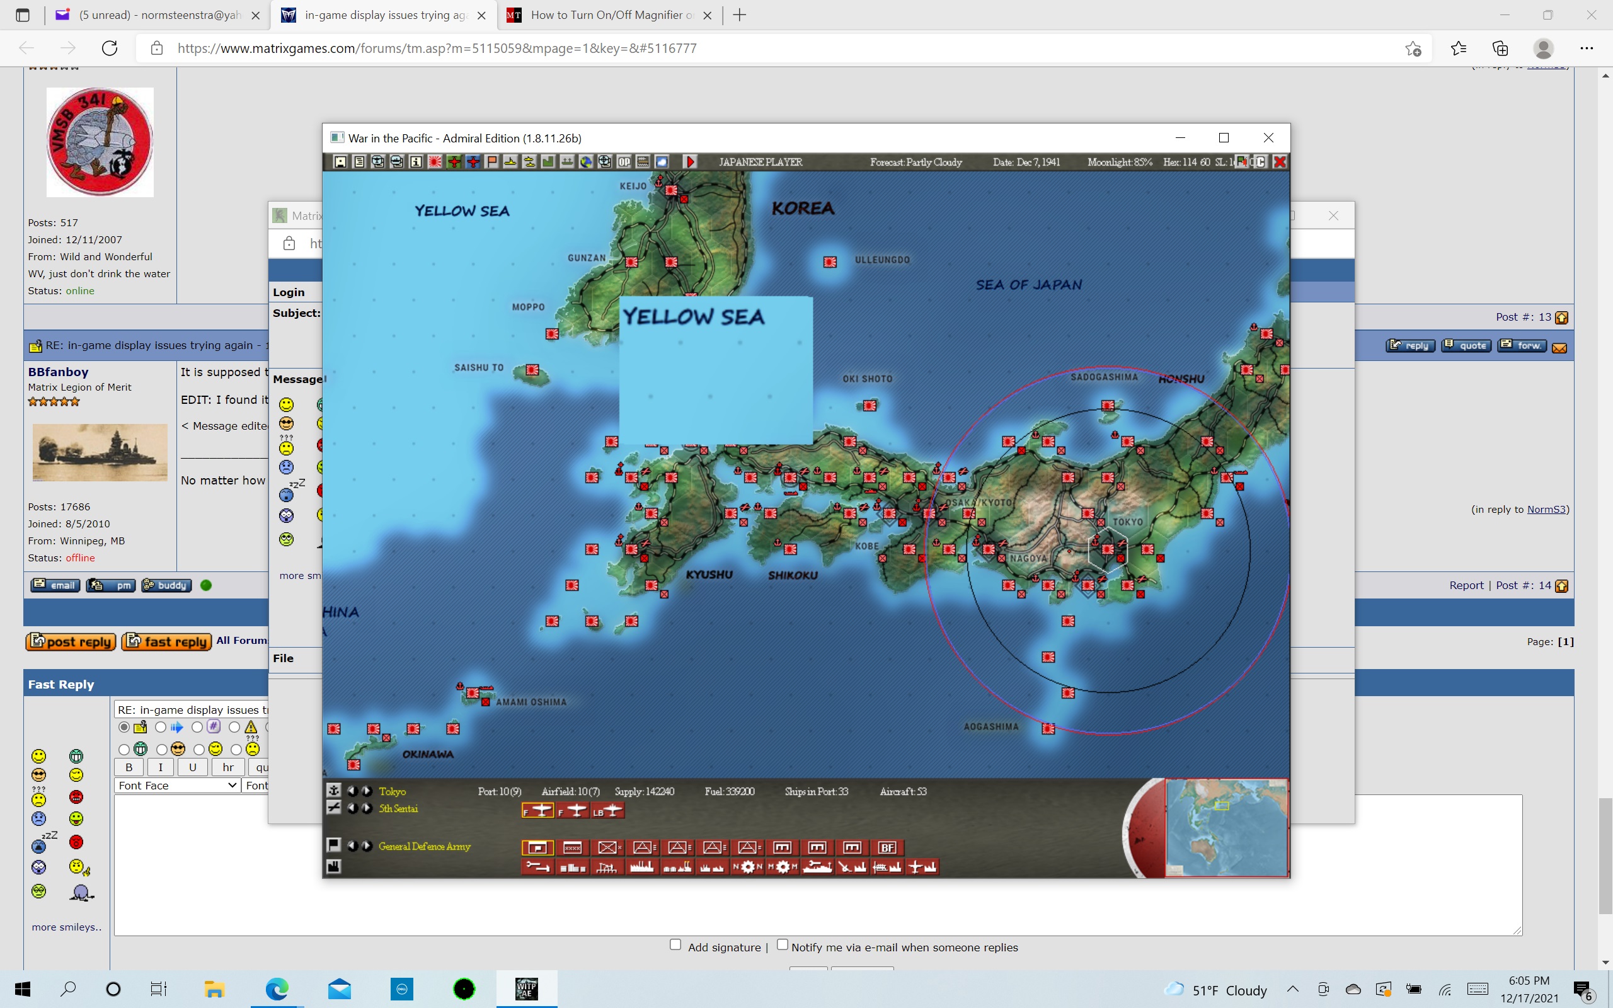This screenshot has width=1613, height=1008.
Task: Click the more smileys link
Action: coord(66,927)
